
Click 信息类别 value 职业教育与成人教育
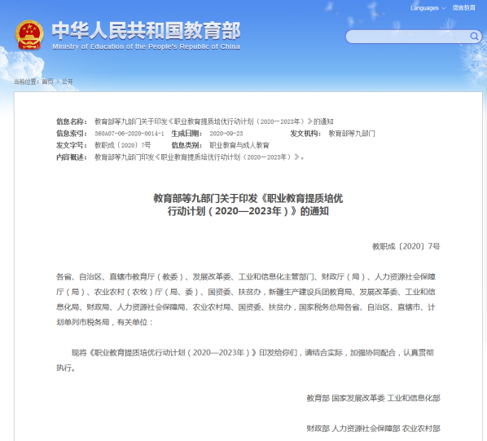pyautogui.click(x=239, y=145)
